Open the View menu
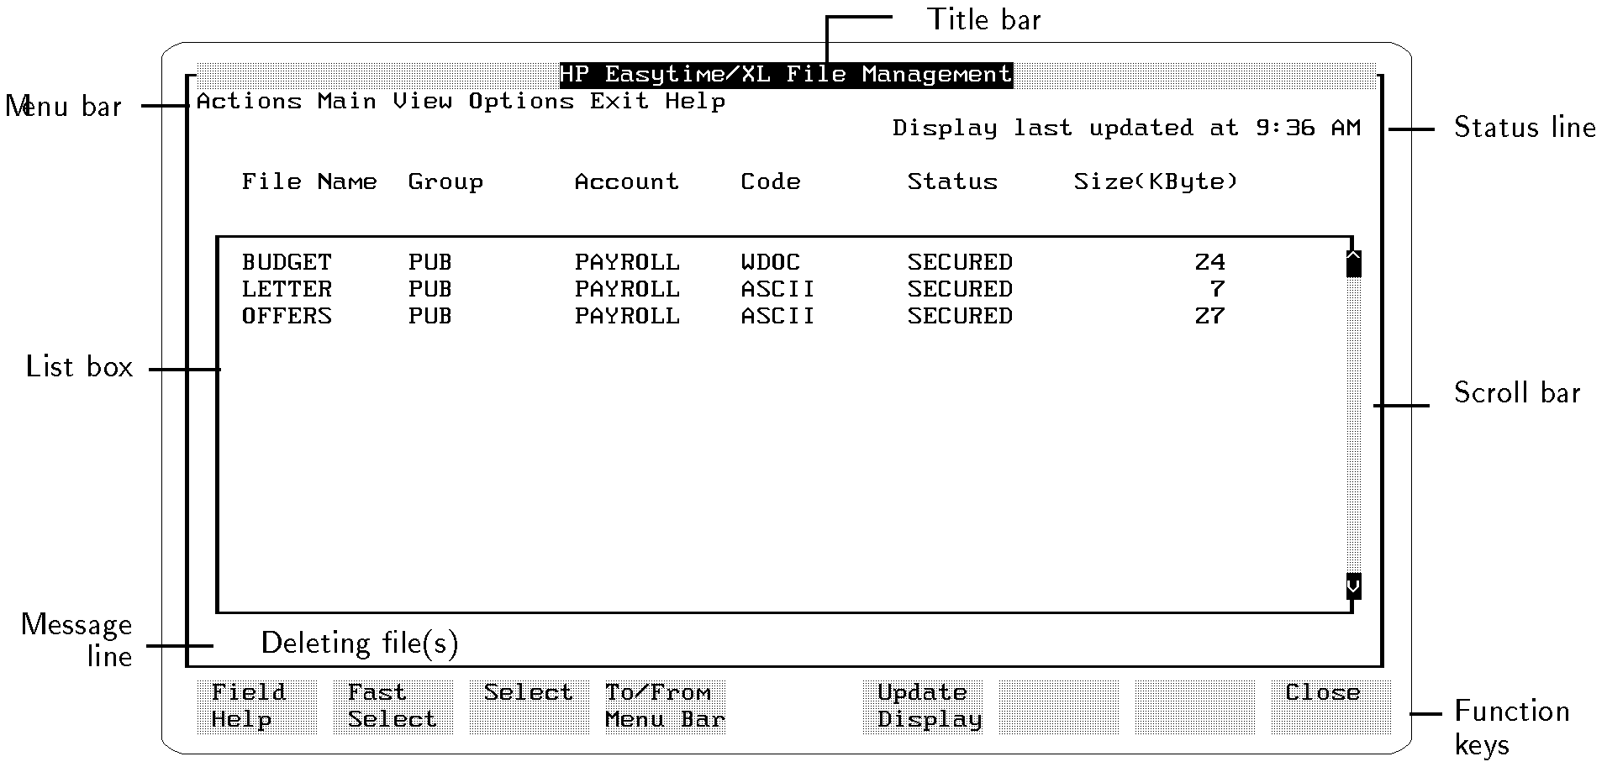Screen dimensions: 1607x767 pyautogui.click(x=422, y=102)
